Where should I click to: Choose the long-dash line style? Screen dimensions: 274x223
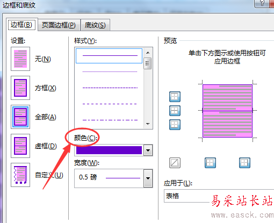click(x=110, y=104)
